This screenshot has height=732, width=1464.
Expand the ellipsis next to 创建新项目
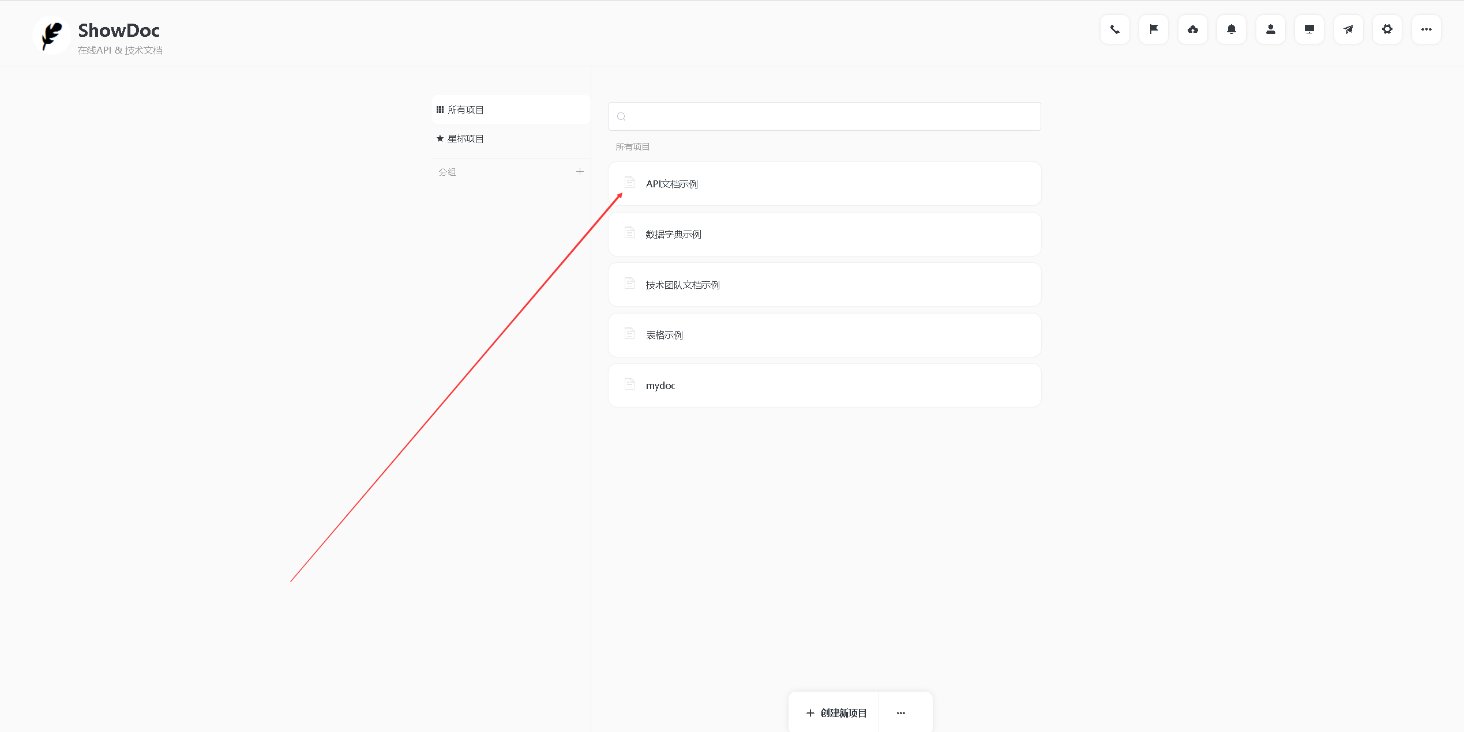[x=901, y=713]
